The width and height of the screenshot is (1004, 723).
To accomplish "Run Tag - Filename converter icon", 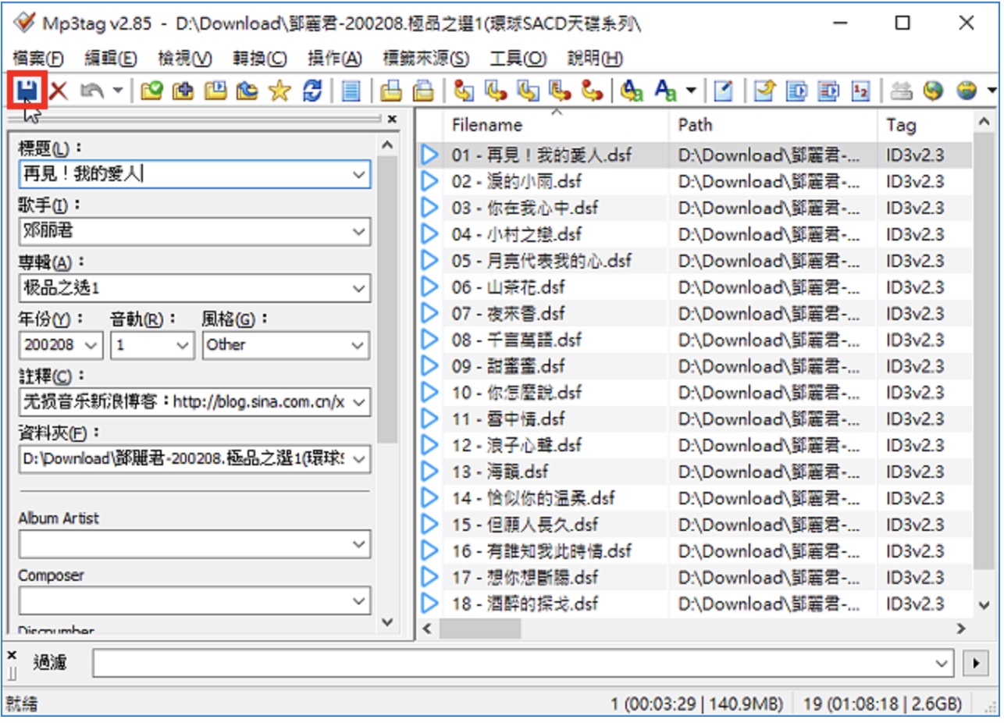I will click(464, 91).
